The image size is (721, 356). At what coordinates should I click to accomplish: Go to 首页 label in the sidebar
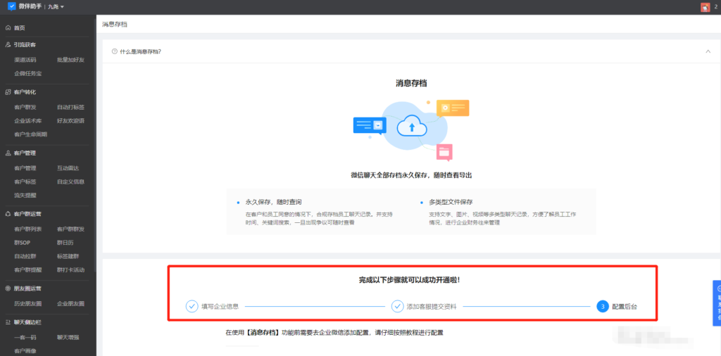click(19, 28)
